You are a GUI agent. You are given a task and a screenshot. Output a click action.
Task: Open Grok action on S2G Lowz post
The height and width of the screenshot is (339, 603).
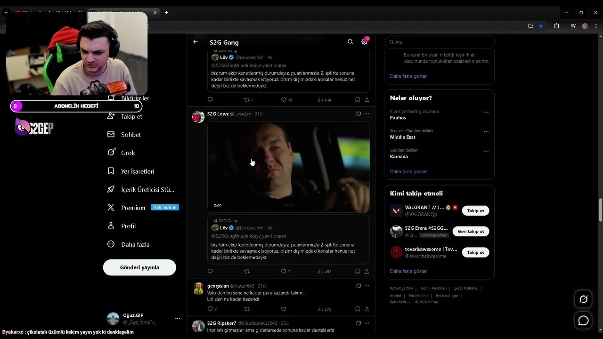coord(359,114)
